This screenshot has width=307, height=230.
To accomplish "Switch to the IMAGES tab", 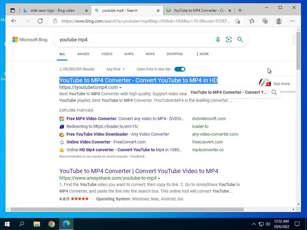I will [x=83, y=54].
